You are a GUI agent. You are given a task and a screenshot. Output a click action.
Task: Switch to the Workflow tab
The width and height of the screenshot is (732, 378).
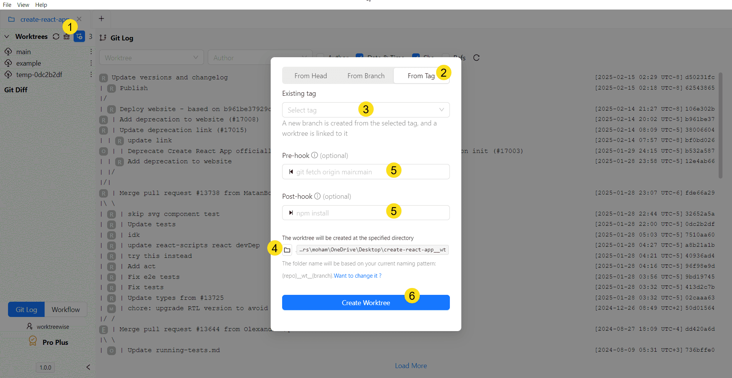66,309
